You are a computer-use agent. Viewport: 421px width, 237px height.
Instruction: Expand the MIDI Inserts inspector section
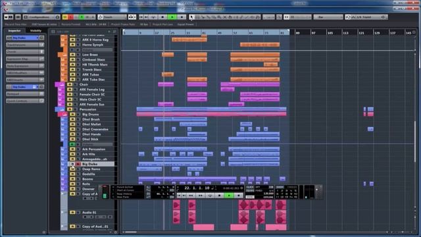tap(25, 80)
